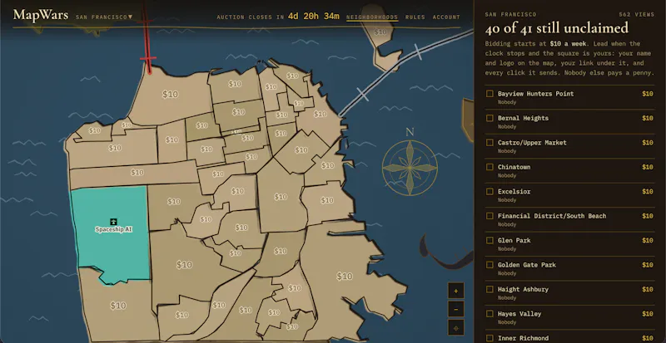The image size is (666, 343).
Task: Click the Inner Richmond list label
Action: point(523,338)
